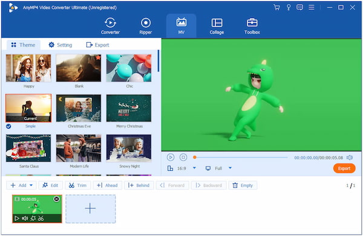Mute the preview volume icon
363x236 pixels.
pos(350,158)
